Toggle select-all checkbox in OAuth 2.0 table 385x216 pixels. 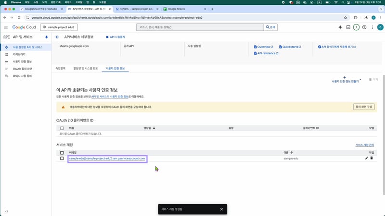62,128
